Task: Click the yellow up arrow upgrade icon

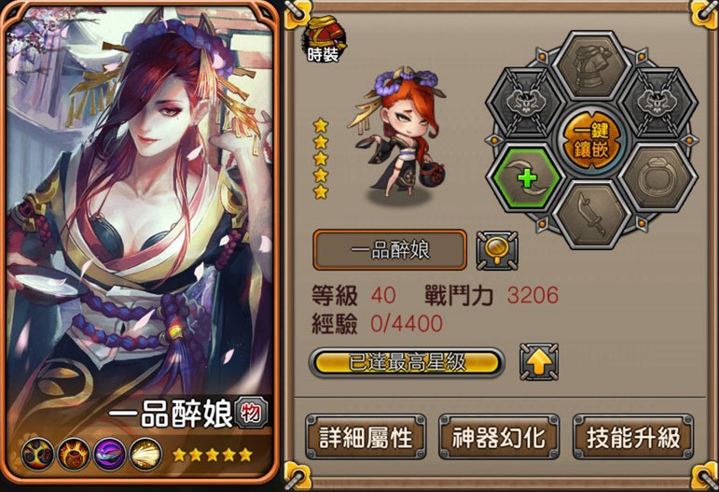Action: click(539, 362)
